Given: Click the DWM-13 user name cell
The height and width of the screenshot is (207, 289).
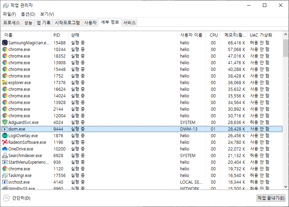Looking at the screenshot, I should (x=189, y=129).
